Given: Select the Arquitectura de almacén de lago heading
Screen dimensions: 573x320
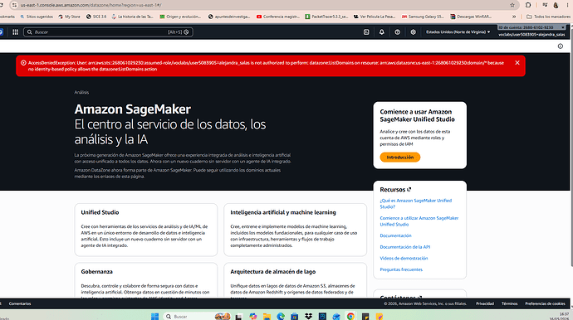Looking at the screenshot, I should [273, 272].
